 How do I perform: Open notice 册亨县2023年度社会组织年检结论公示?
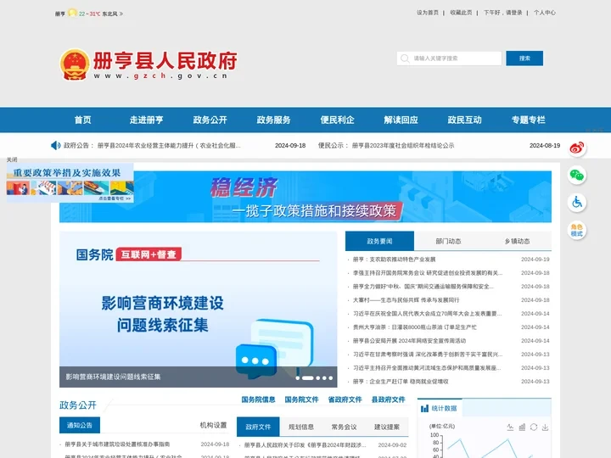tap(403, 145)
